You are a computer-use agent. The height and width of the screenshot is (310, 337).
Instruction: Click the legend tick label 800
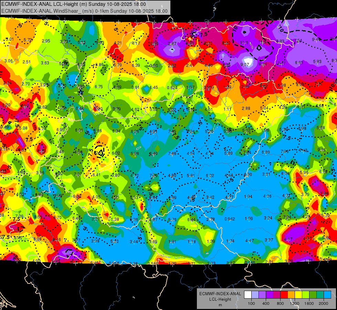tap(280, 303)
